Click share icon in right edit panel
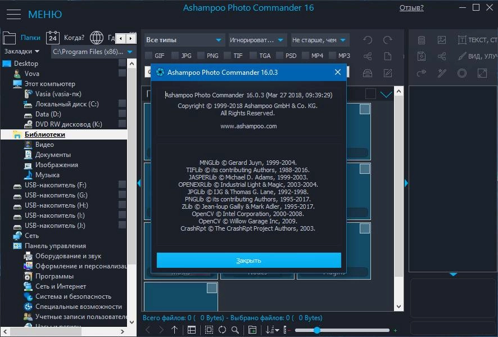The image size is (498, 337). [x=442, y=56]
